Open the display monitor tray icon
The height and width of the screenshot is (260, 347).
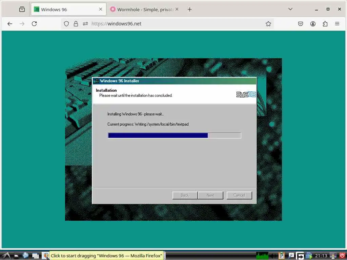333,256
